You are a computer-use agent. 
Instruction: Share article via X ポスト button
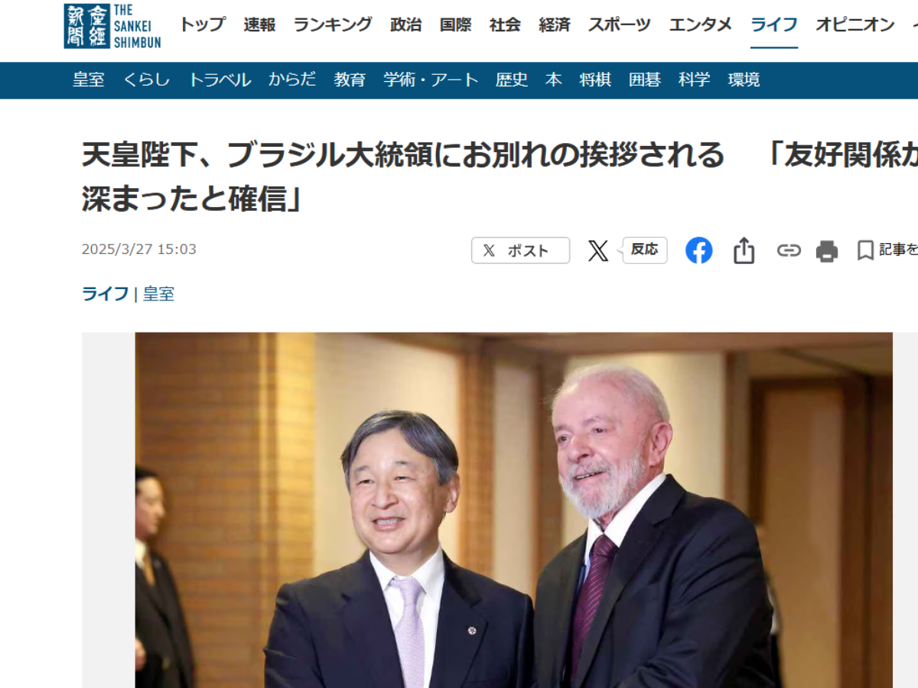[x=520, y=251]
